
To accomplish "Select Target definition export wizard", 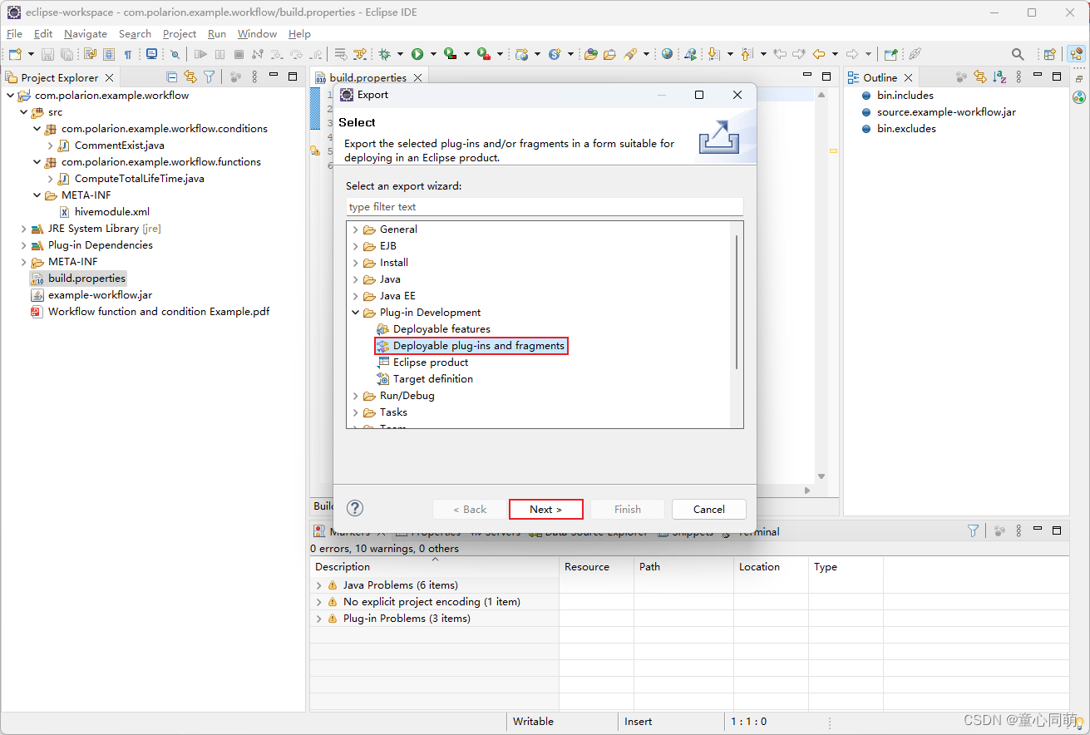I will pos(426,379).
